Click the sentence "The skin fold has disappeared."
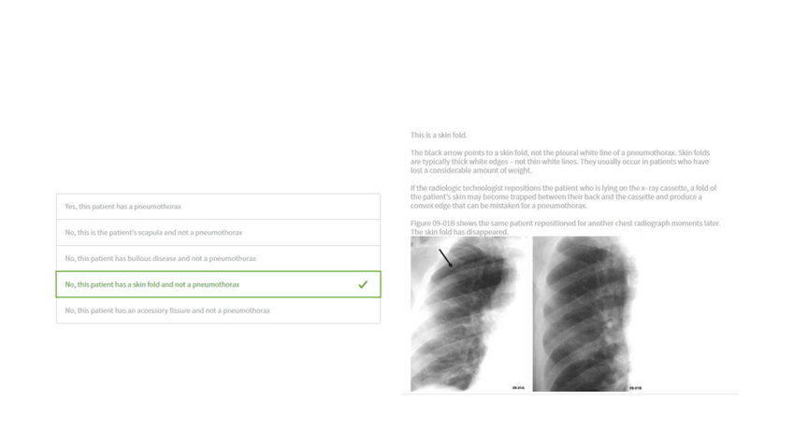 (459, 232)
